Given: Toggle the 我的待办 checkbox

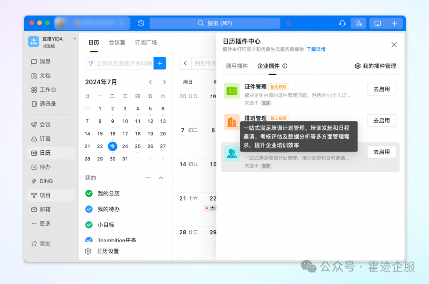Looking at the screenshot, I should (89, 209).
